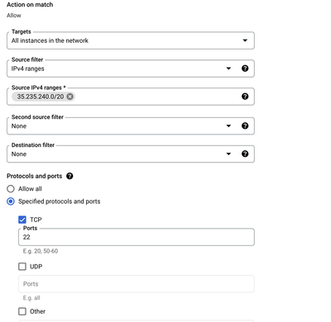This screenshot has width=331, height=322.
Task: Edit the TCP Ports field containing 22
Action: [137, 237]
